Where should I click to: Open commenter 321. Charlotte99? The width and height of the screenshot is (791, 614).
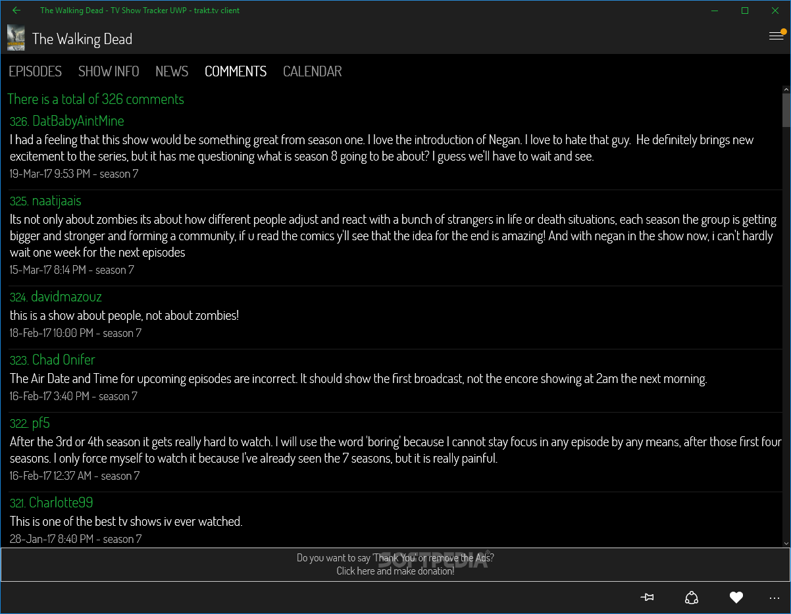(51, 502)
